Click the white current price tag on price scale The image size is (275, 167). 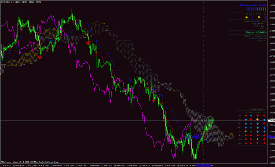pos(271,120)
